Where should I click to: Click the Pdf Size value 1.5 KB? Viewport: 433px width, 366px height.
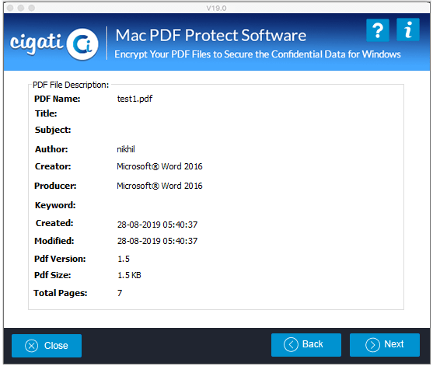point(129,275)
